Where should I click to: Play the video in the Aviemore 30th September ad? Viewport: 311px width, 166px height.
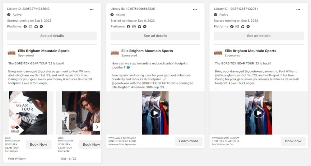coord(155,113)
